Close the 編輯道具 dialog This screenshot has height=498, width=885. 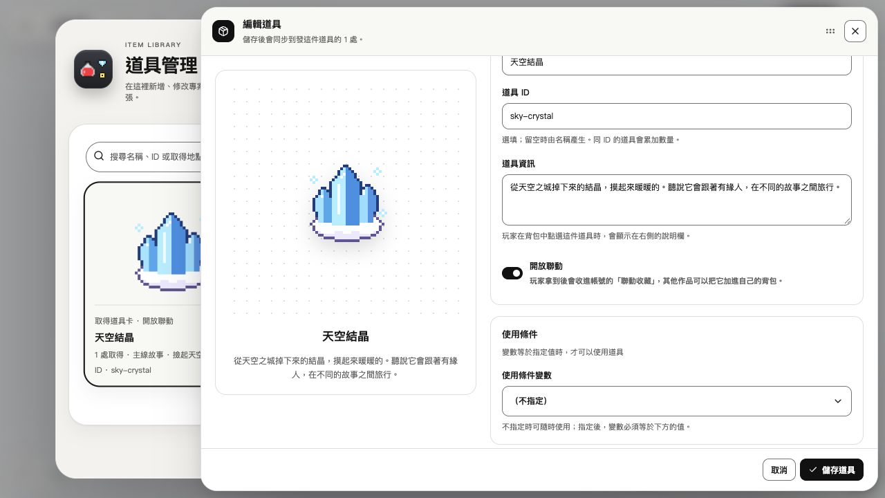855,31
